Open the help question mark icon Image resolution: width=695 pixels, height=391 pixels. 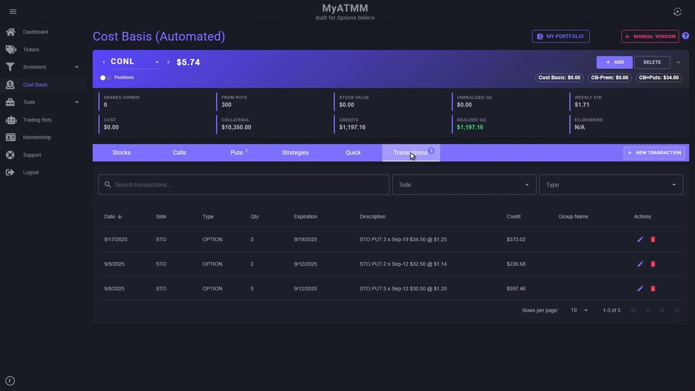point(686,36)
